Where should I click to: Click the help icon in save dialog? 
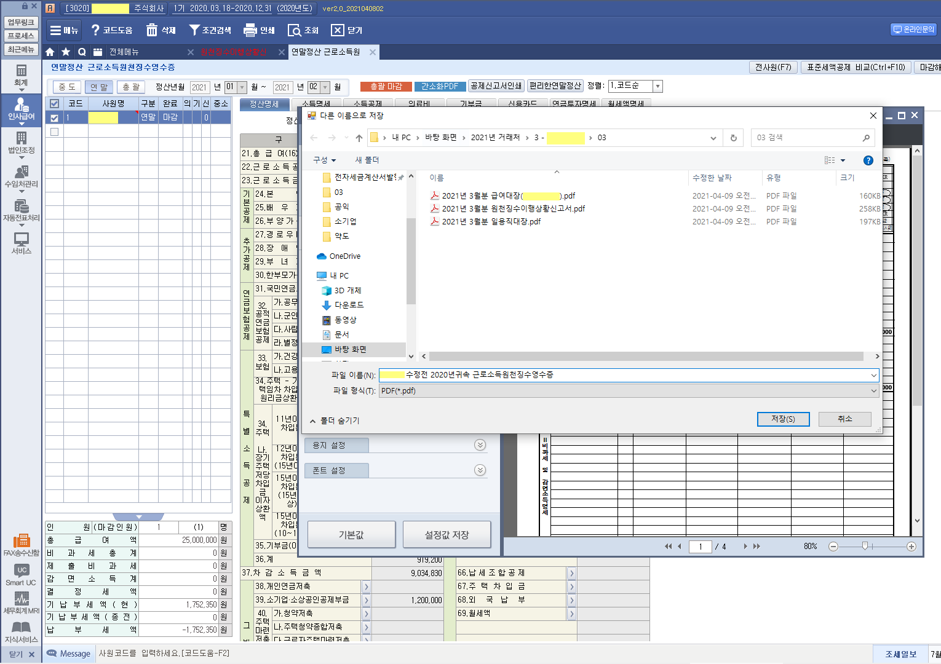pyautogui.click(x=868, y=160)
